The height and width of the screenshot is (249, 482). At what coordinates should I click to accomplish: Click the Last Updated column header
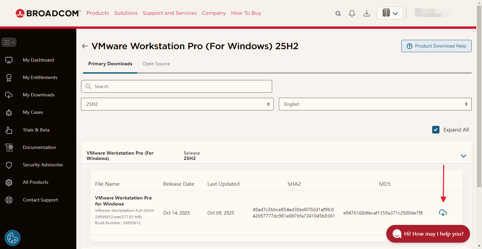224,184
